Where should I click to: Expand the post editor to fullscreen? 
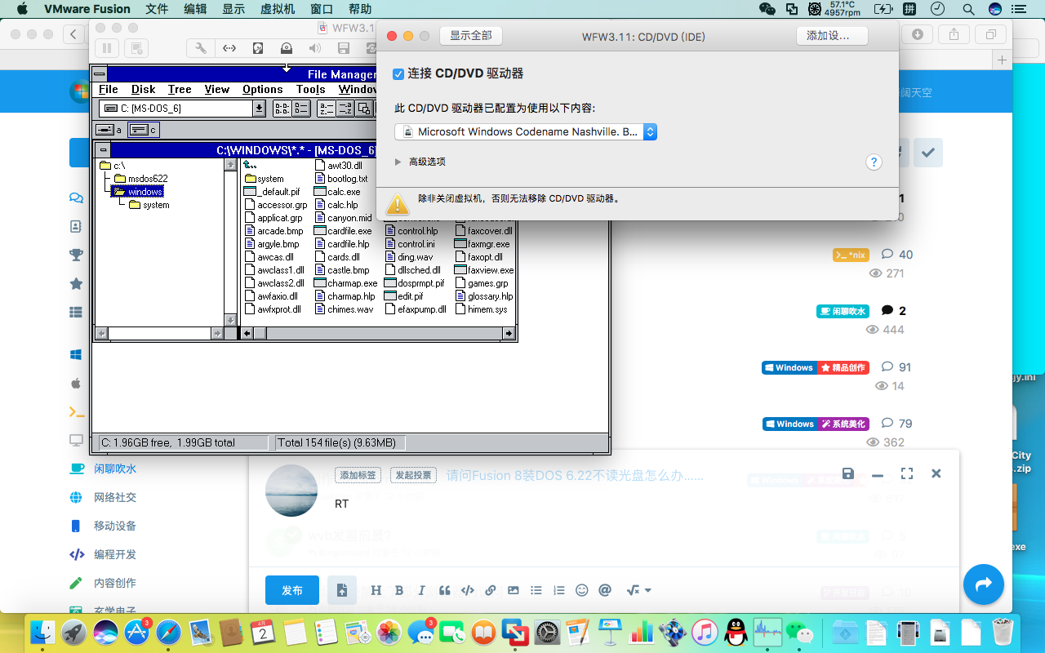tap(907, 473)
